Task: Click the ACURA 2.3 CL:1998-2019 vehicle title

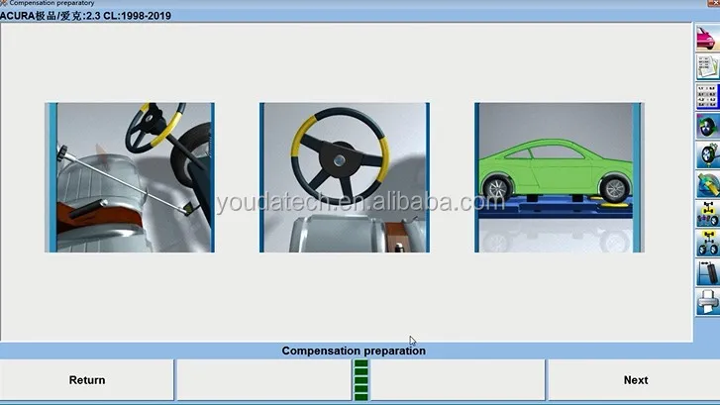Action: [x=85, y=16]
